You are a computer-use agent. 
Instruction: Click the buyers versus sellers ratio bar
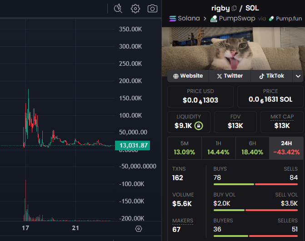255,236
